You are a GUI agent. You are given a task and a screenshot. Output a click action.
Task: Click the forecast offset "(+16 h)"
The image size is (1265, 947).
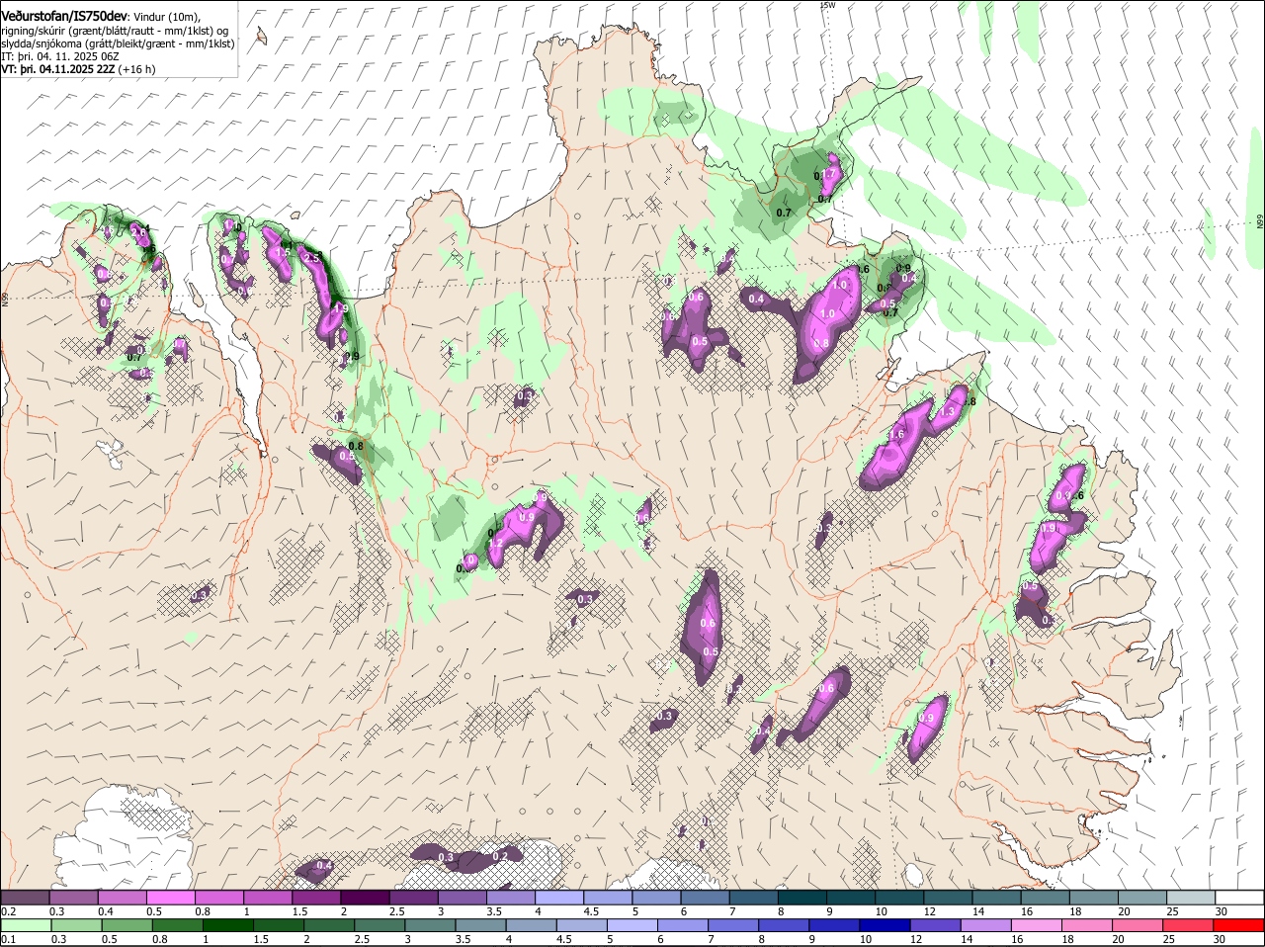click(x=136, y=69)
